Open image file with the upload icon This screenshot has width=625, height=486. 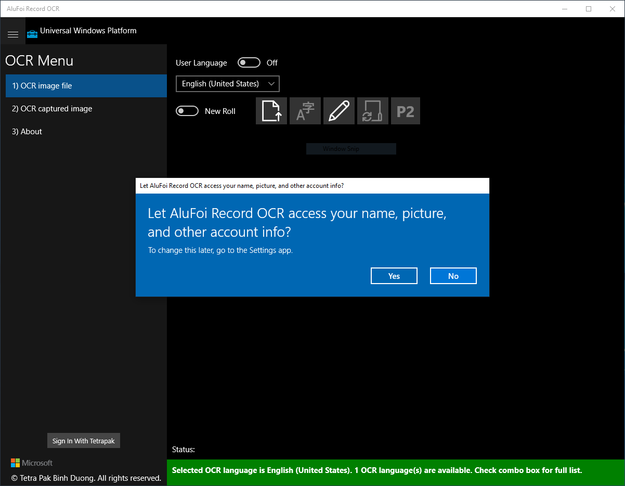[271, 111]
